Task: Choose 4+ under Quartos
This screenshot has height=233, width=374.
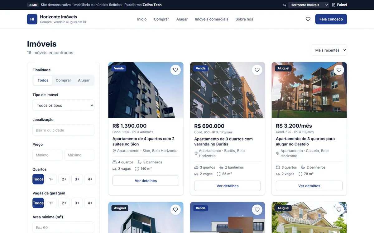Action: click(x=90, y=179)
